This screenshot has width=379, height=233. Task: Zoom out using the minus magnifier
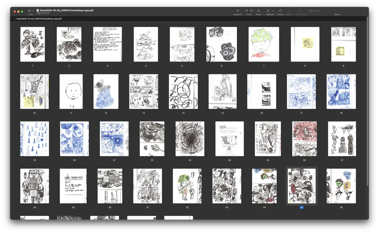coord(247,11)
